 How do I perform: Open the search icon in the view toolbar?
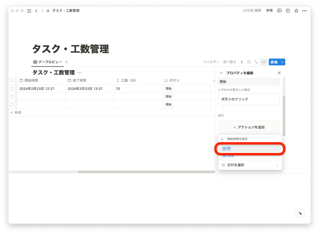click(249, 62)
